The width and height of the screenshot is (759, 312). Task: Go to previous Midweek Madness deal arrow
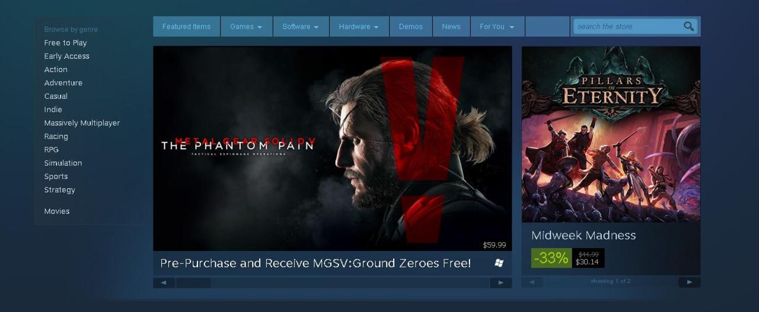coord(532,282)
